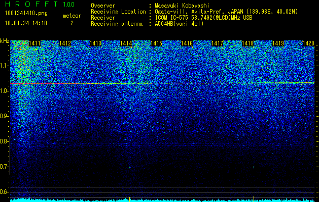The width and height of the screenshot is (319, 202).
Task: Click the 1415 time marker
Action: tap(156, 43)
